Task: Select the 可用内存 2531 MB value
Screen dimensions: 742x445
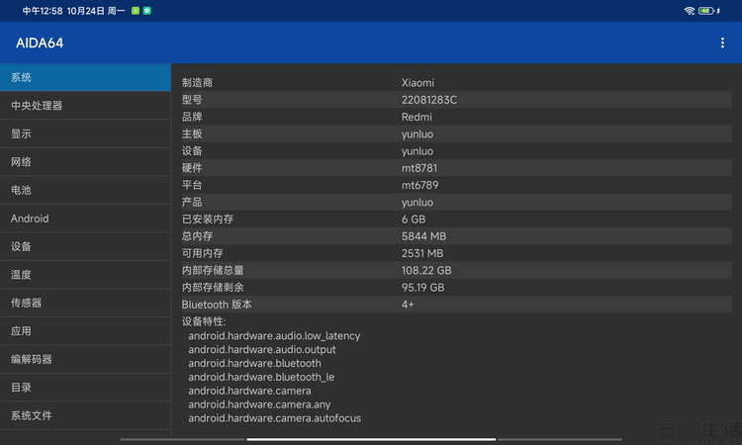Action: pyautogui.click(x=422, y=253)
